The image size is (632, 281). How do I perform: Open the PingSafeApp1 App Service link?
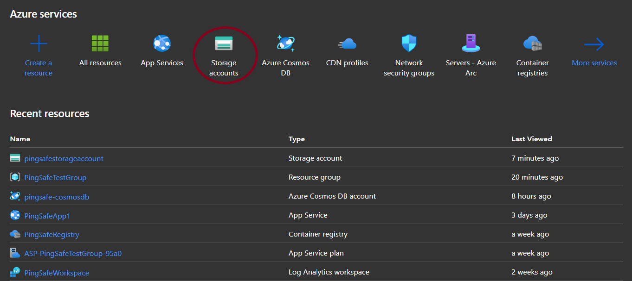(47, 216)
